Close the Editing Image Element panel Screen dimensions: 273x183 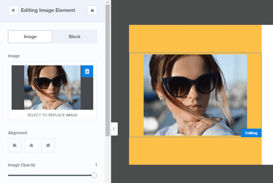13,10
